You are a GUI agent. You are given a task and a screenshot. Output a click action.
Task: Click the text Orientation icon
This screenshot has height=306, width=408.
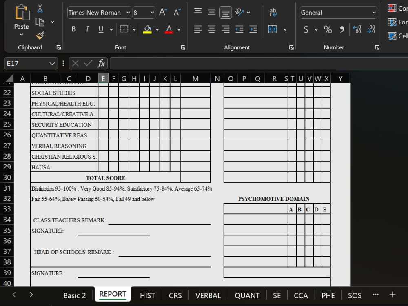point(239,12)
